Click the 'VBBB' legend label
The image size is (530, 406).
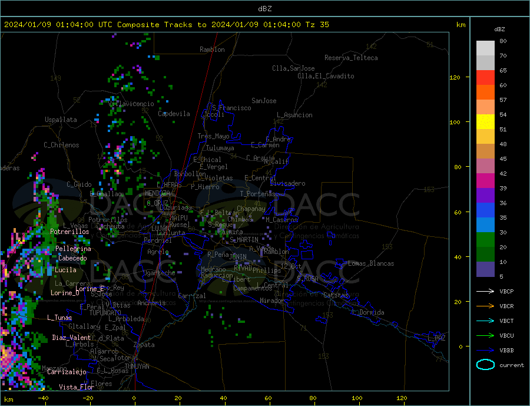(x=506, y=350)
